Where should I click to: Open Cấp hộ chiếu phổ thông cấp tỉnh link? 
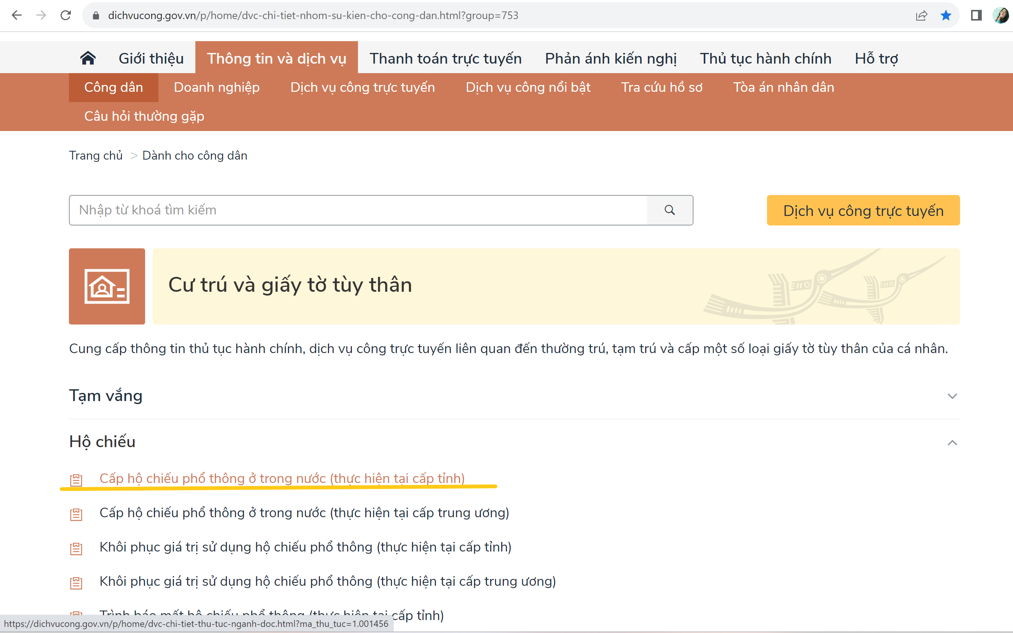click(x=282, y=478)
